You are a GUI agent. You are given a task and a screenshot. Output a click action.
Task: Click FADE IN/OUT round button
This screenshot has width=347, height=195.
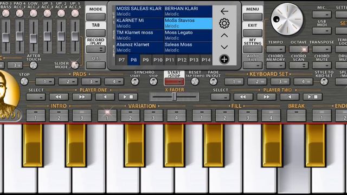coord(213,82)
